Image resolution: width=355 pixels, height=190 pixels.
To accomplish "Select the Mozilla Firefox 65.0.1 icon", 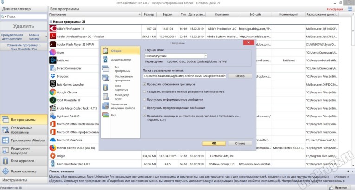I will (53, 148).
